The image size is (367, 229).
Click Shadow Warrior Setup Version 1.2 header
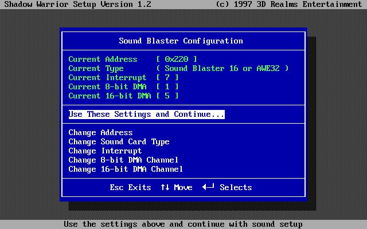pyautogui.click(x=78, y=4)
